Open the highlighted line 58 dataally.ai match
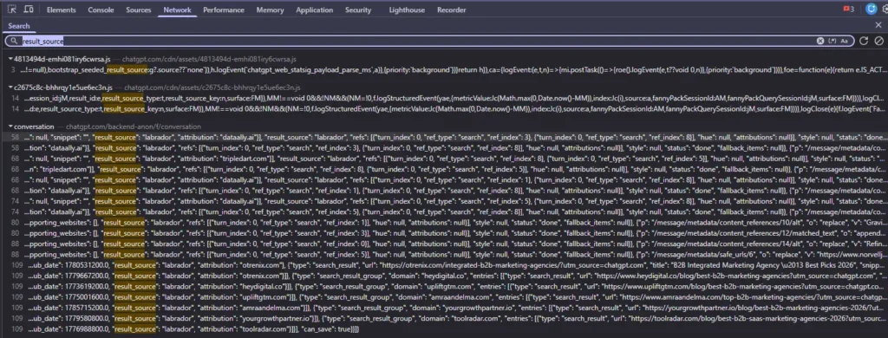 point(444,137)
